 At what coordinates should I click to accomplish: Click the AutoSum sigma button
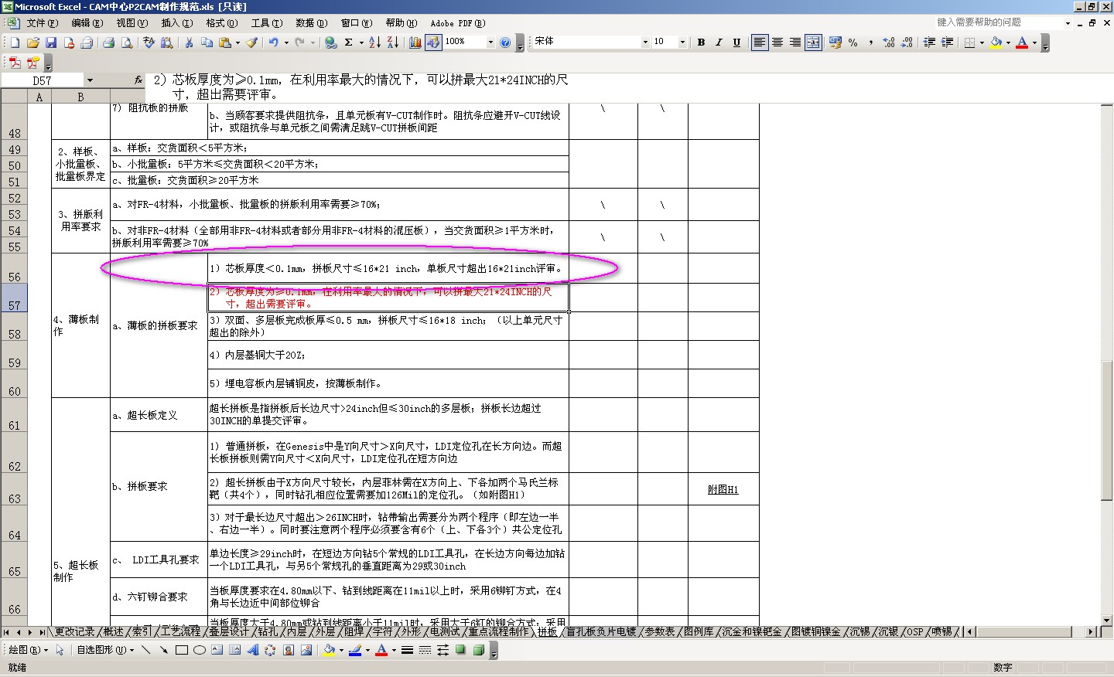click(x=349, y=43)
